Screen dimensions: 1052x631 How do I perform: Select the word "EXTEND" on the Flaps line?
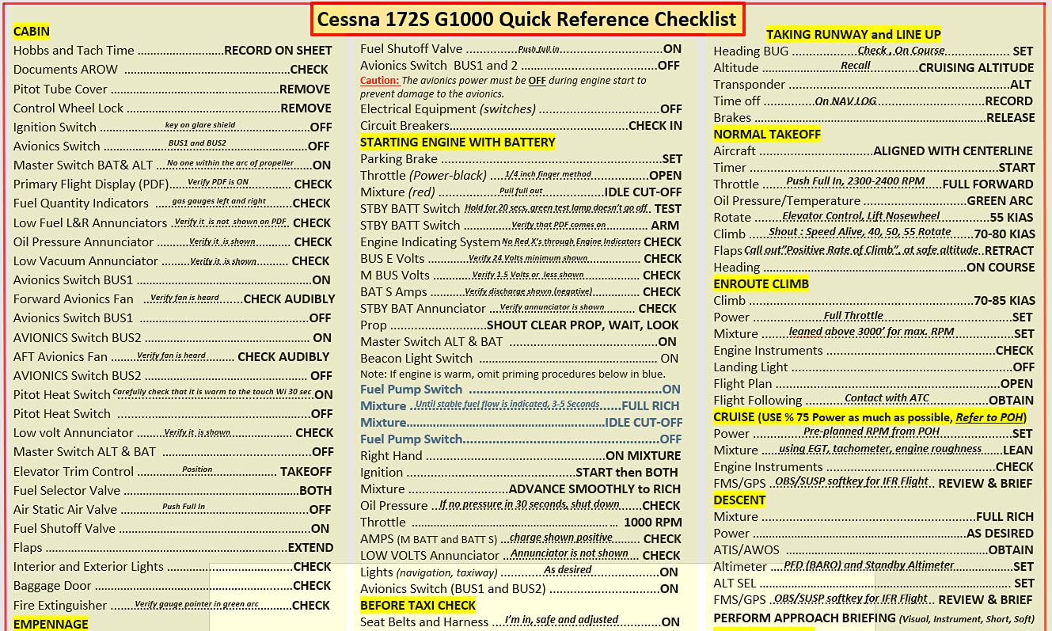(310, 548)
